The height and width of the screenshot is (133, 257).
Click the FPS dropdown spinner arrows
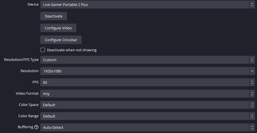(x=252, y=82)
